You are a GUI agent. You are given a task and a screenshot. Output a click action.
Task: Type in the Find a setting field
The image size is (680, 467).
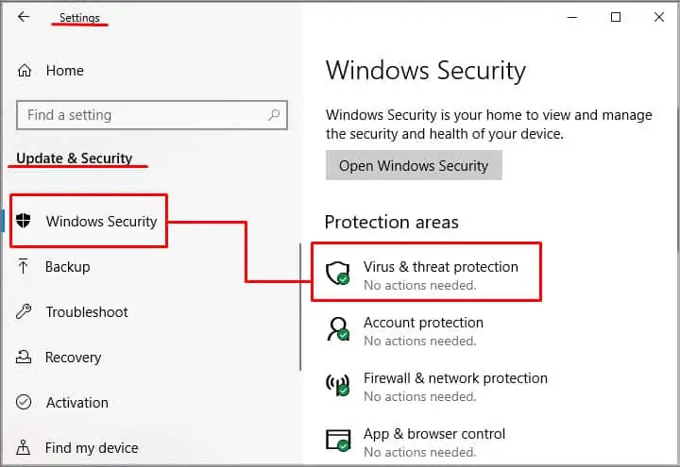click(x=142, y=115)
